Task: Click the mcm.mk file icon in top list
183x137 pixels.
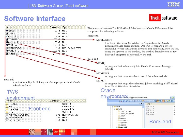Action: point(7,37)
